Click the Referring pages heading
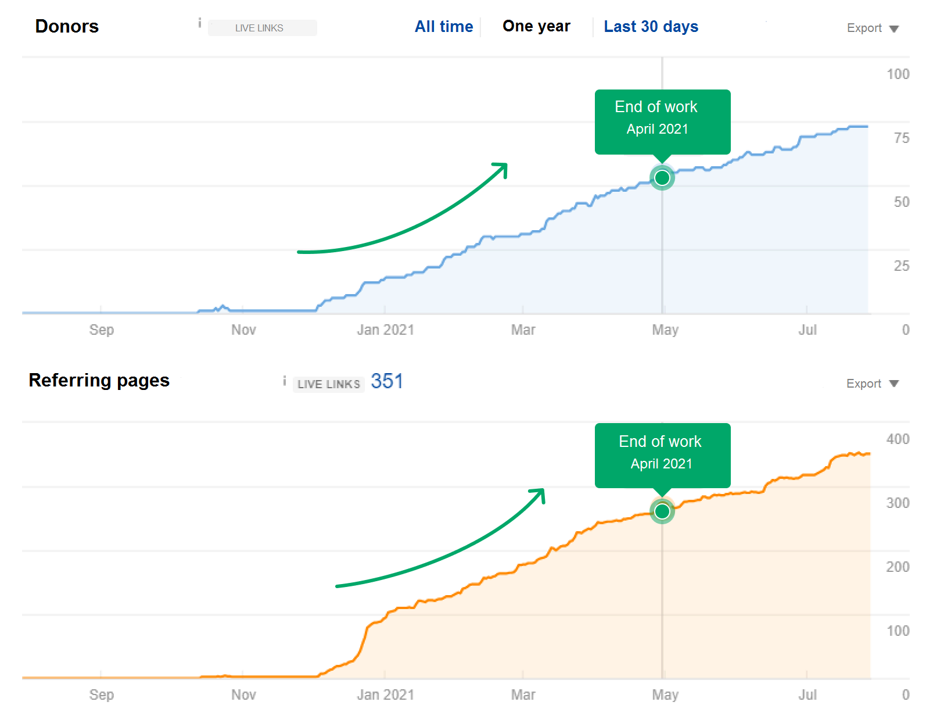 [x=99, y=380]
